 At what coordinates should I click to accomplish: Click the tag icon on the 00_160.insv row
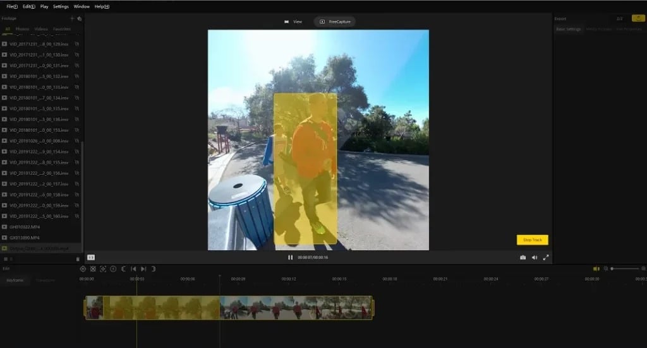pyautogui.click(x=76, y=216)
